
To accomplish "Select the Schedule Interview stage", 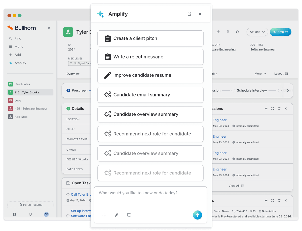I will (249, 90).
